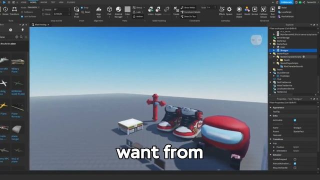Screen dimensions: 320x180
Task: Click the Filter workspace search field
Action: [x=293, y=28]
